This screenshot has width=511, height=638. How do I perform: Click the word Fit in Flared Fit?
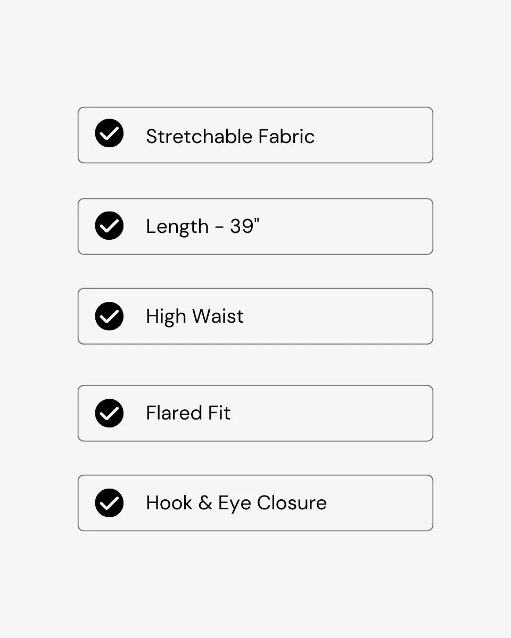[x=219, y=413]
